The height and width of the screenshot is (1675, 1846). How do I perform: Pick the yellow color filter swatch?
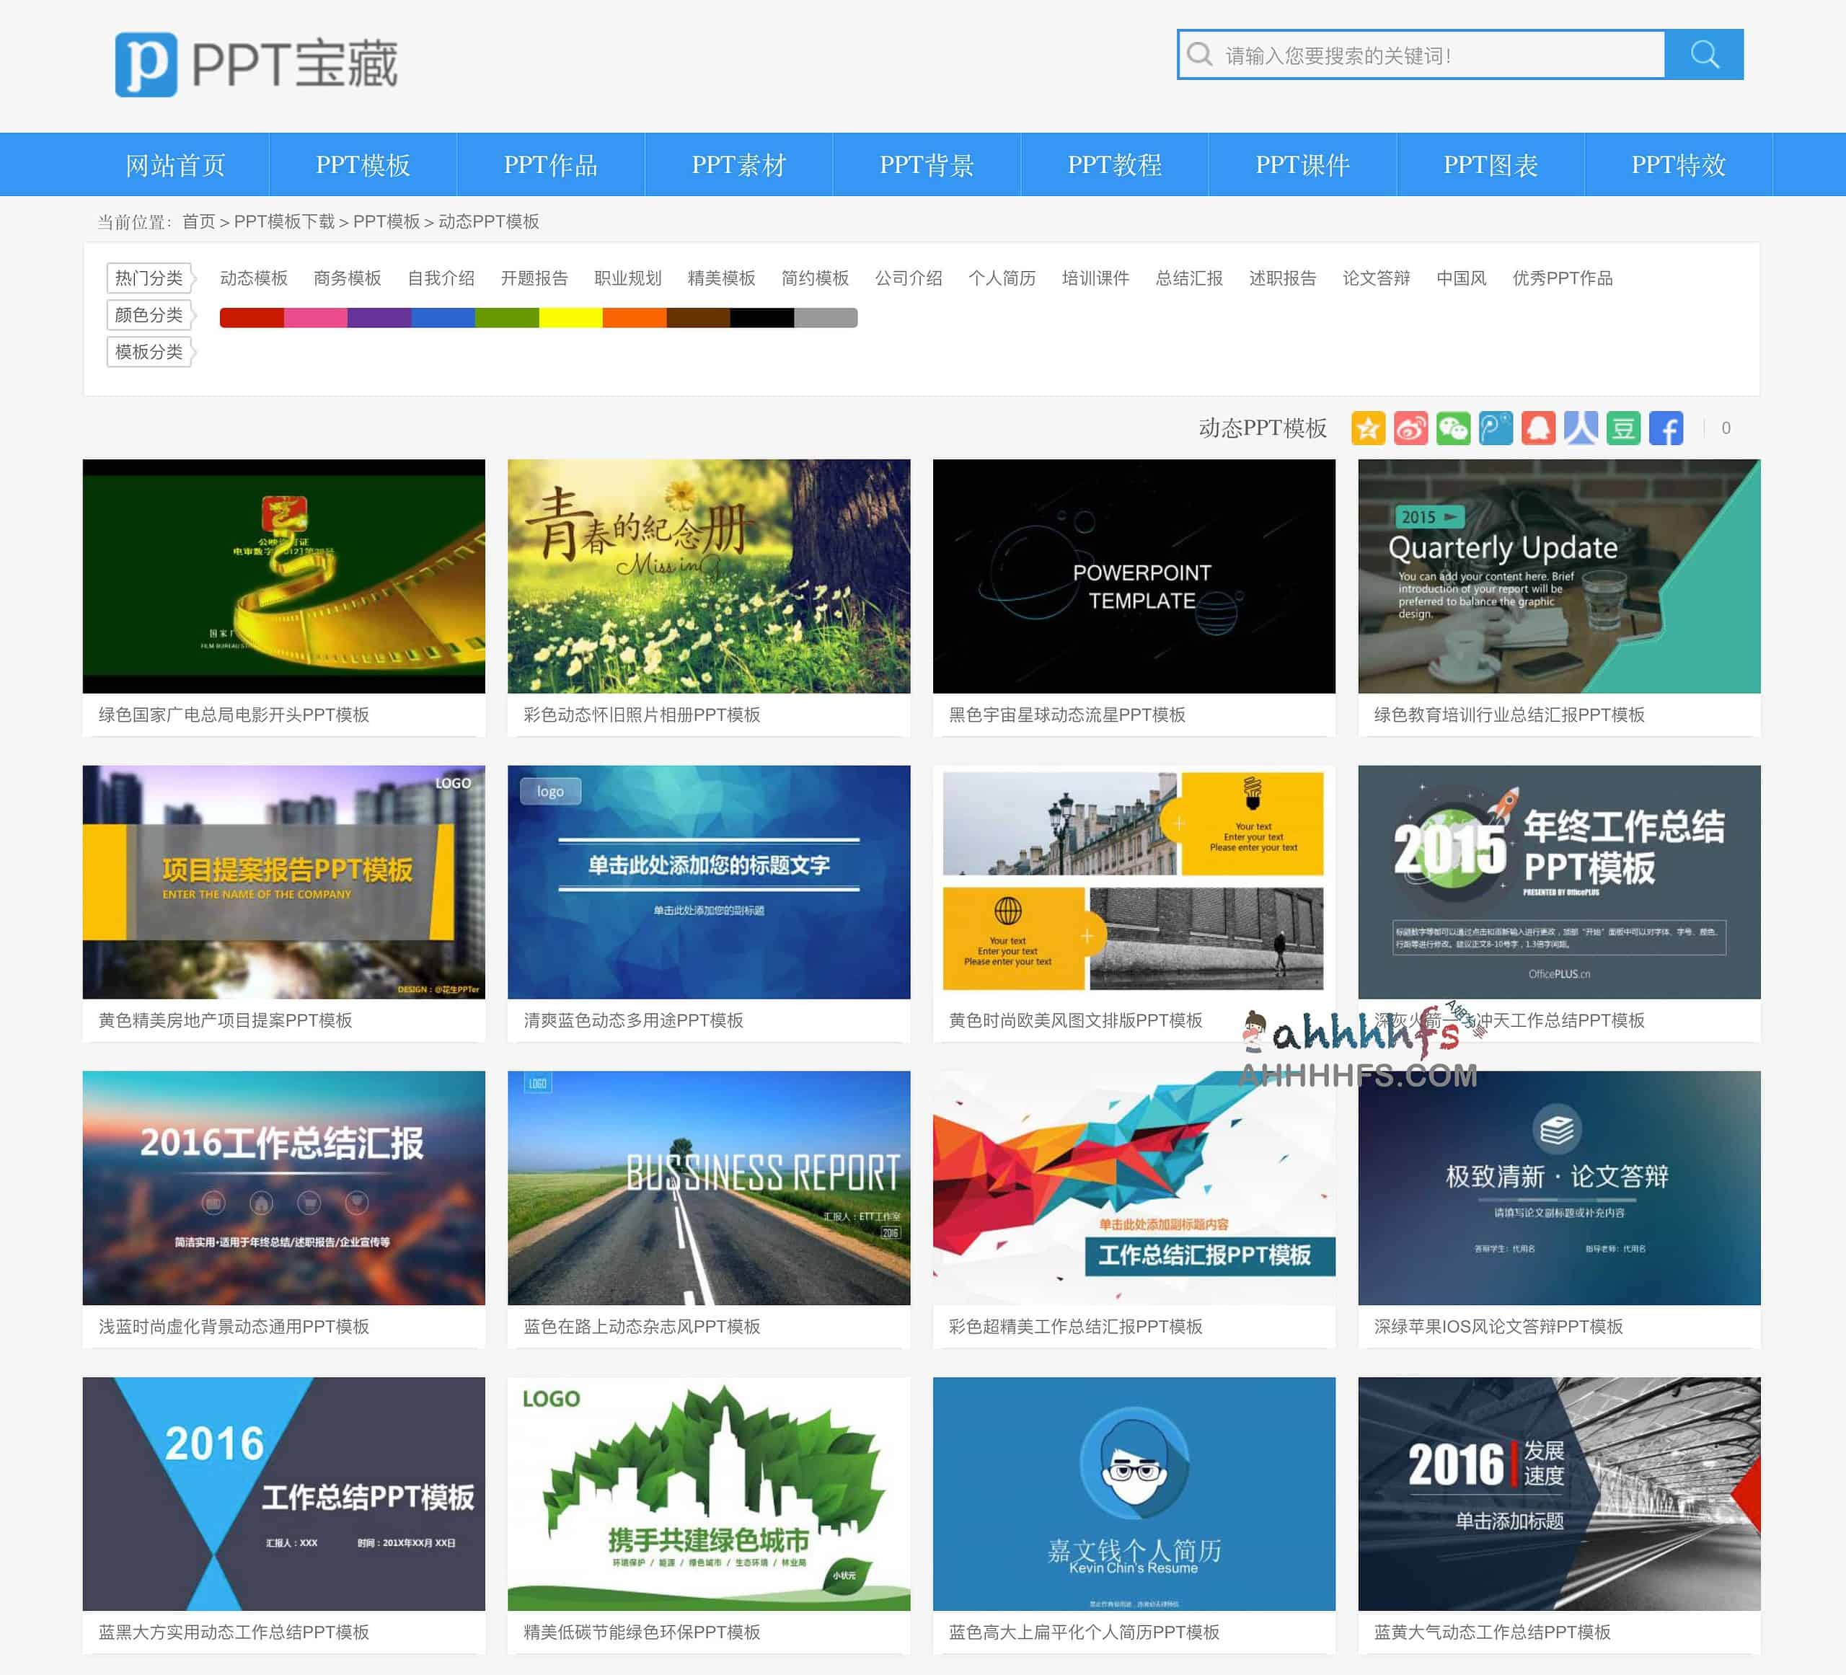(570, 318)
